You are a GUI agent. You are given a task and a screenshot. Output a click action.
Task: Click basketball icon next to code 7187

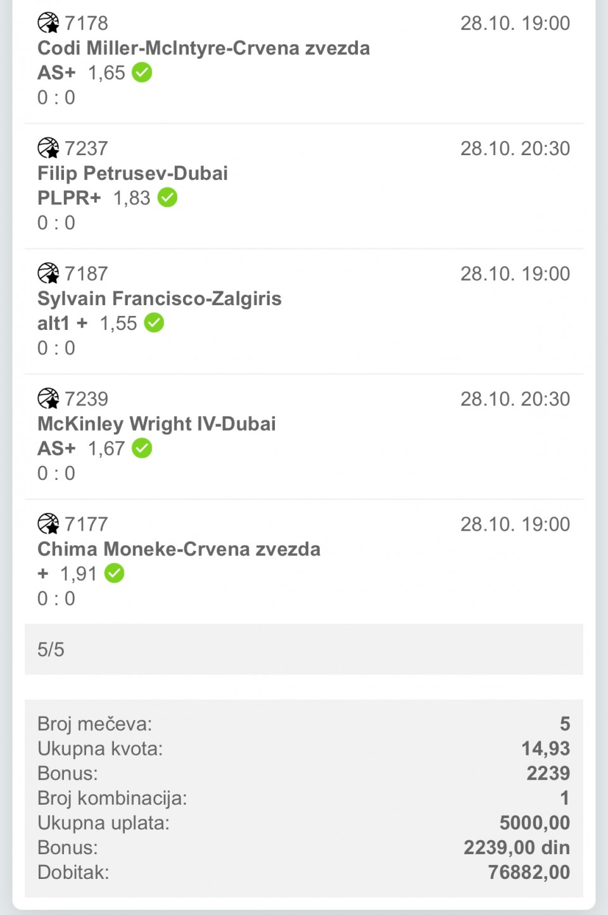(x=48, y=274)
